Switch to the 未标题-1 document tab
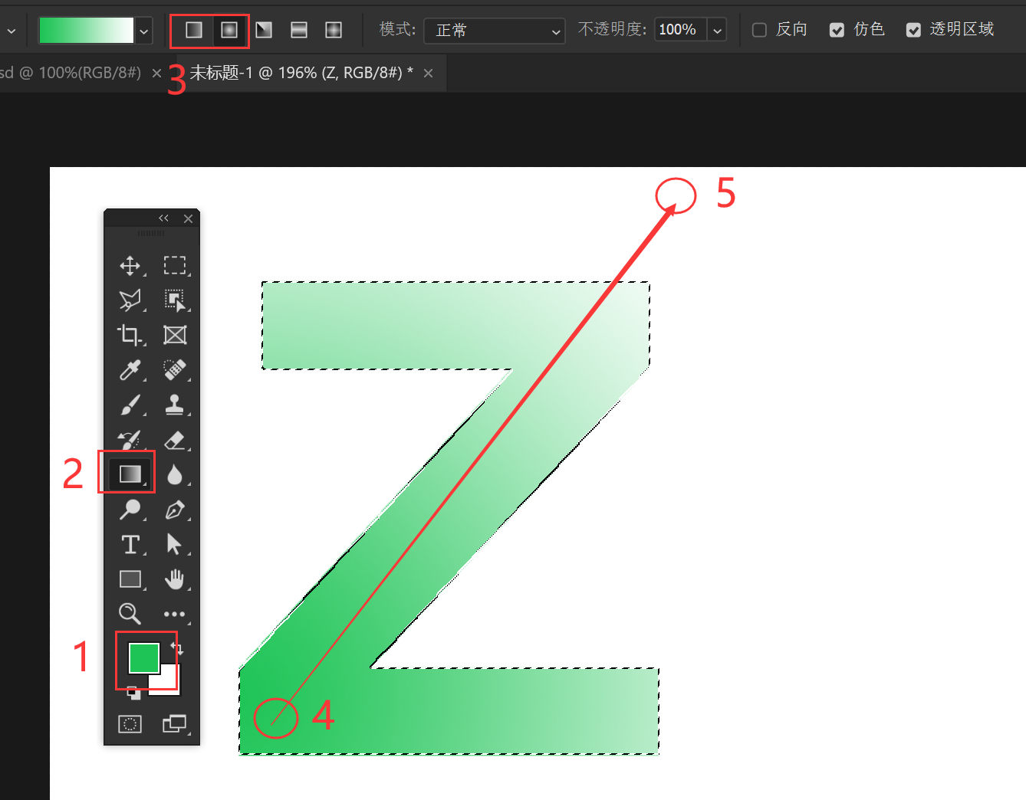1026x800 pixels. (301, 73)
